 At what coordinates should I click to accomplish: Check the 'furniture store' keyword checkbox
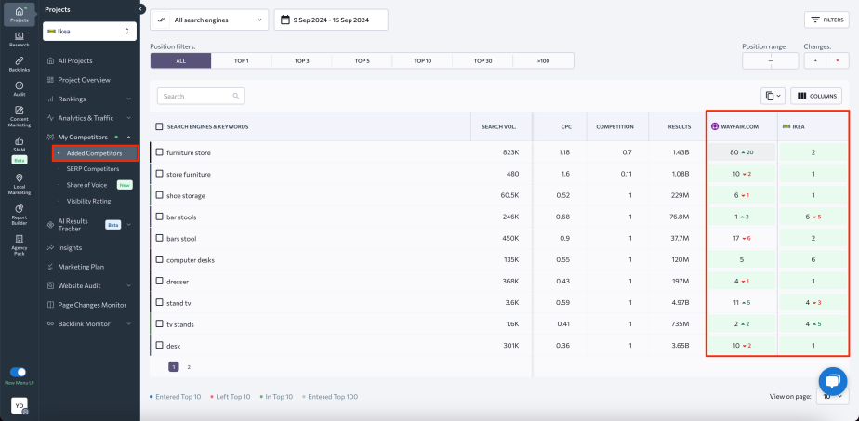[160, 152]
